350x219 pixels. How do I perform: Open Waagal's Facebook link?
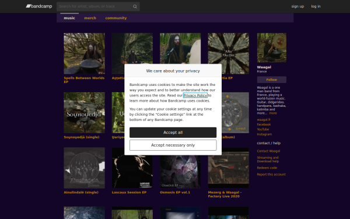pos(264,124)
